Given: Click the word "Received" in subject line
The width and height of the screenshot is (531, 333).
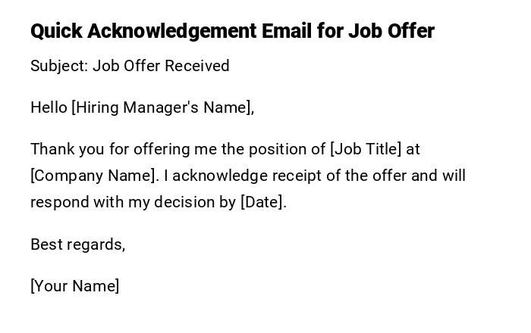Looking at the screenshot, I should 197,66.
